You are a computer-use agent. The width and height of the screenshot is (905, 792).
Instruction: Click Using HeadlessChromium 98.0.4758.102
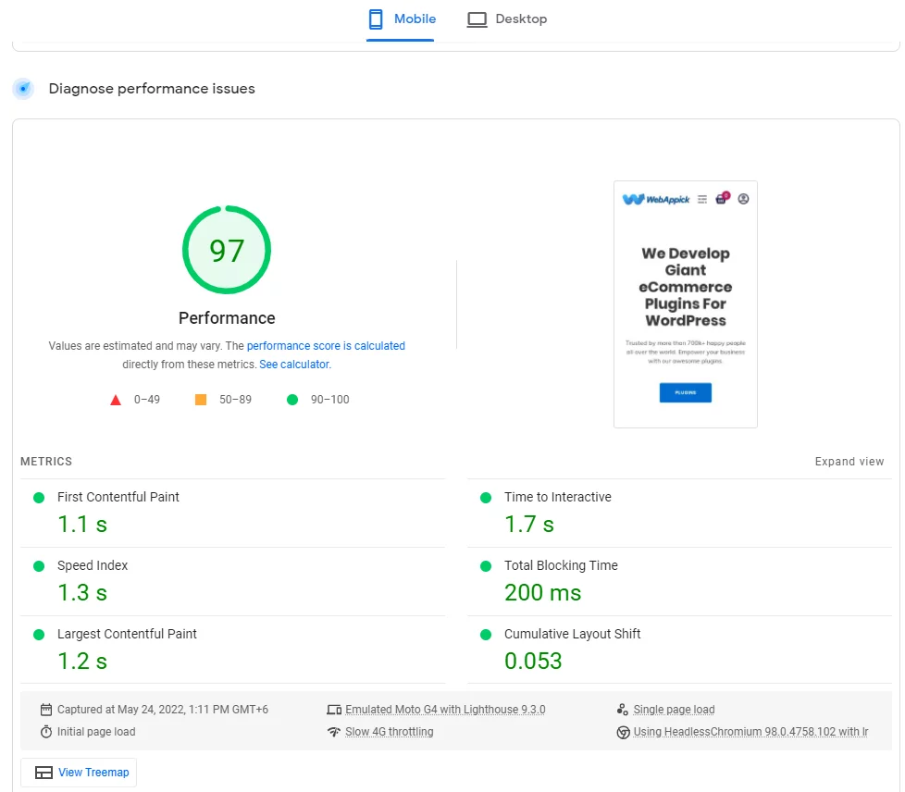point(750,732)
